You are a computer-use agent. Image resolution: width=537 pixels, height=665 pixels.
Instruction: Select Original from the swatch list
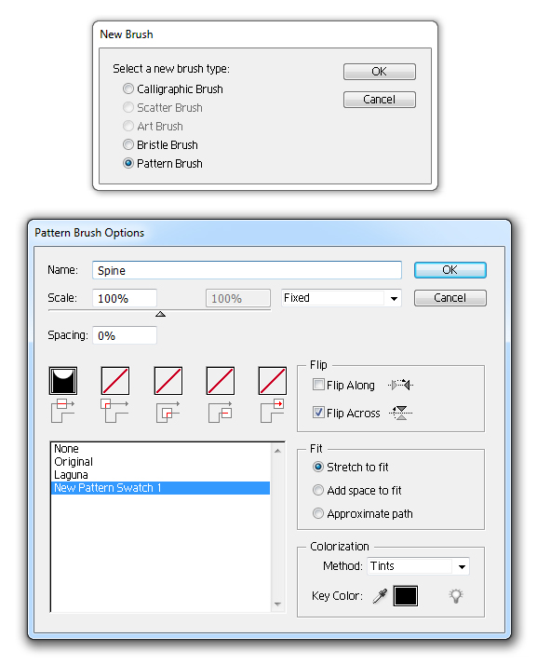pos(74,461)
